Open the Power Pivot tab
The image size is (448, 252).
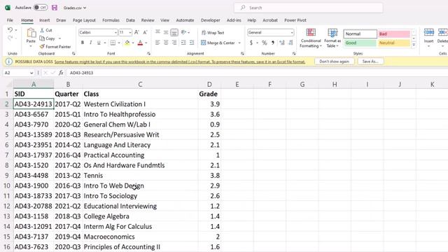[295, 20]
